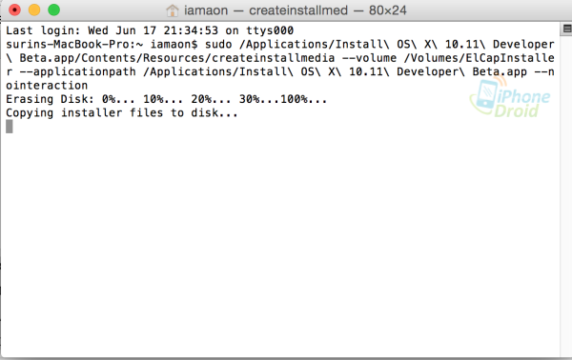Click the --volume flag in the command
572x360 pixels.
369,58
